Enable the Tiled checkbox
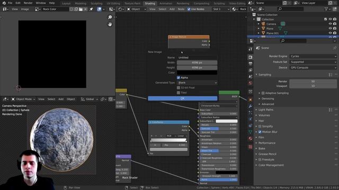Image resolution: width=339 pixels, height=190 pixels. pyautogui.click(x=179, y=93)
